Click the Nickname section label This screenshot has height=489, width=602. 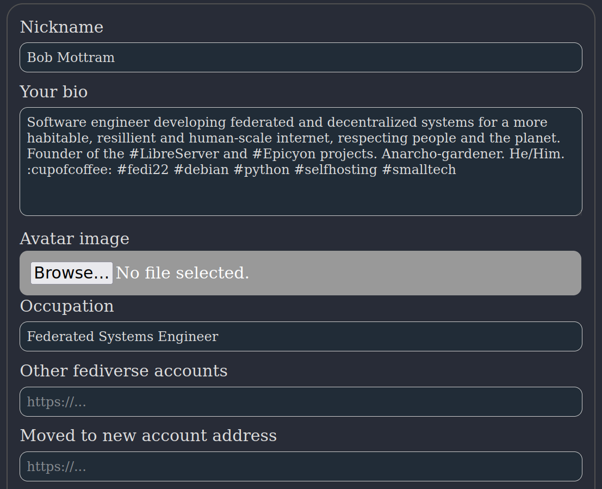coord(61,26)
